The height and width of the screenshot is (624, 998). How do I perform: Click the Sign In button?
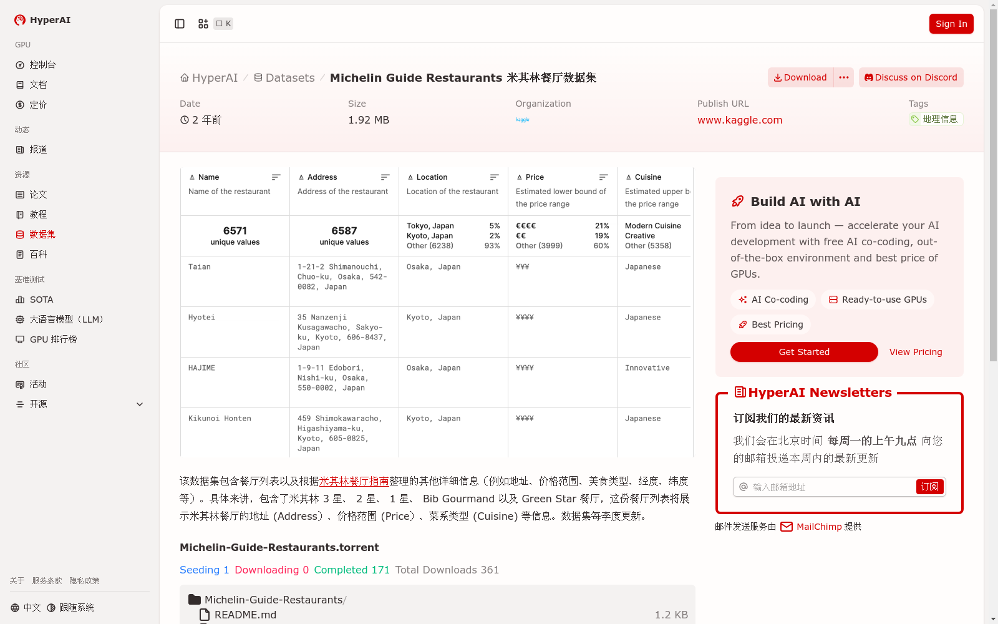[x=951, y=24]
